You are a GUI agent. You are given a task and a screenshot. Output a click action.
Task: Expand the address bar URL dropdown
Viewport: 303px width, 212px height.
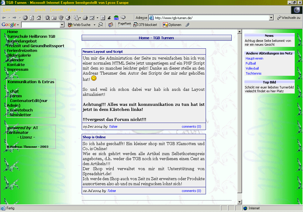[271, 18]
